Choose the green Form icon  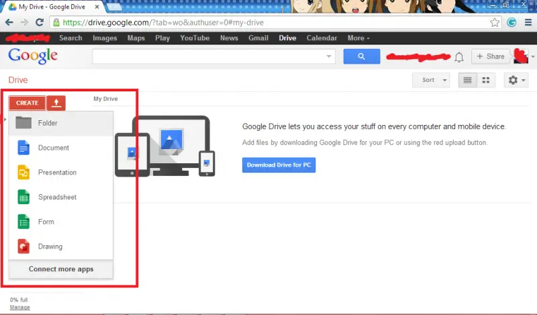pos(23,222)
